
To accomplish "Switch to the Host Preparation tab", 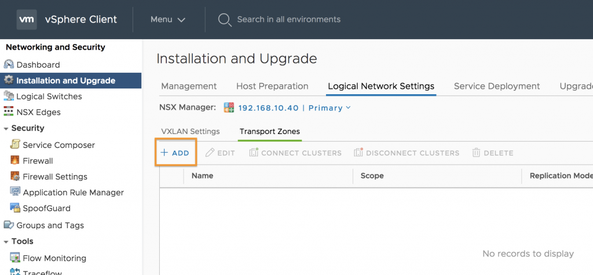I will point(272,86).
